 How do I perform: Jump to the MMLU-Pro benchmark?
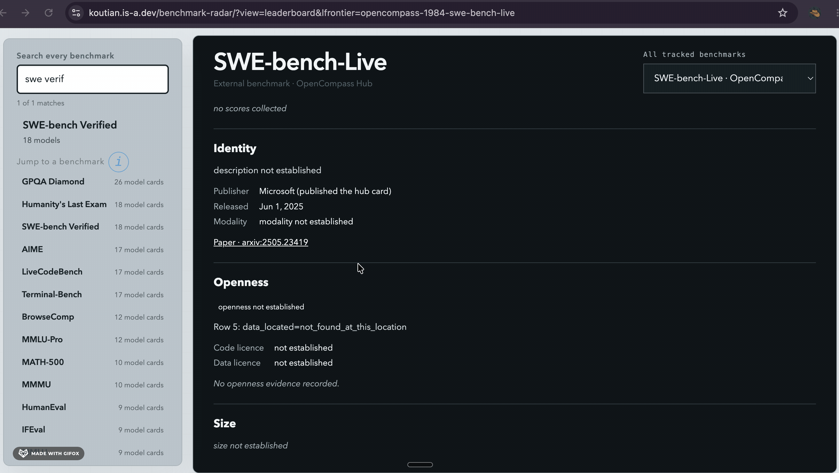[92, 339]
